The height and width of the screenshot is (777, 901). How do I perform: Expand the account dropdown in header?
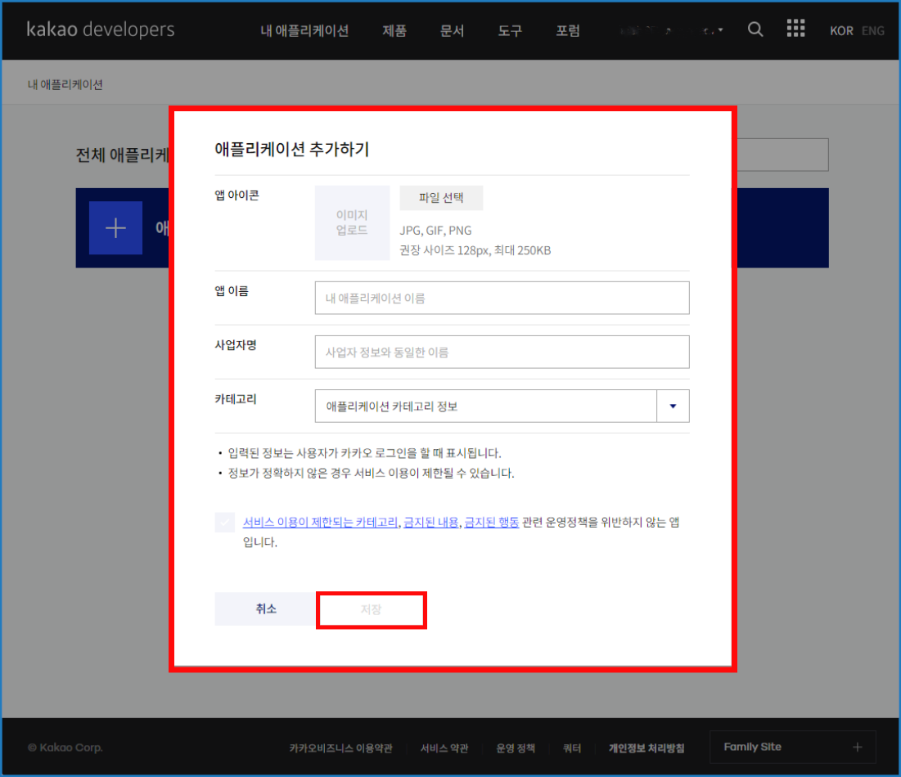[x=714, y=31]
